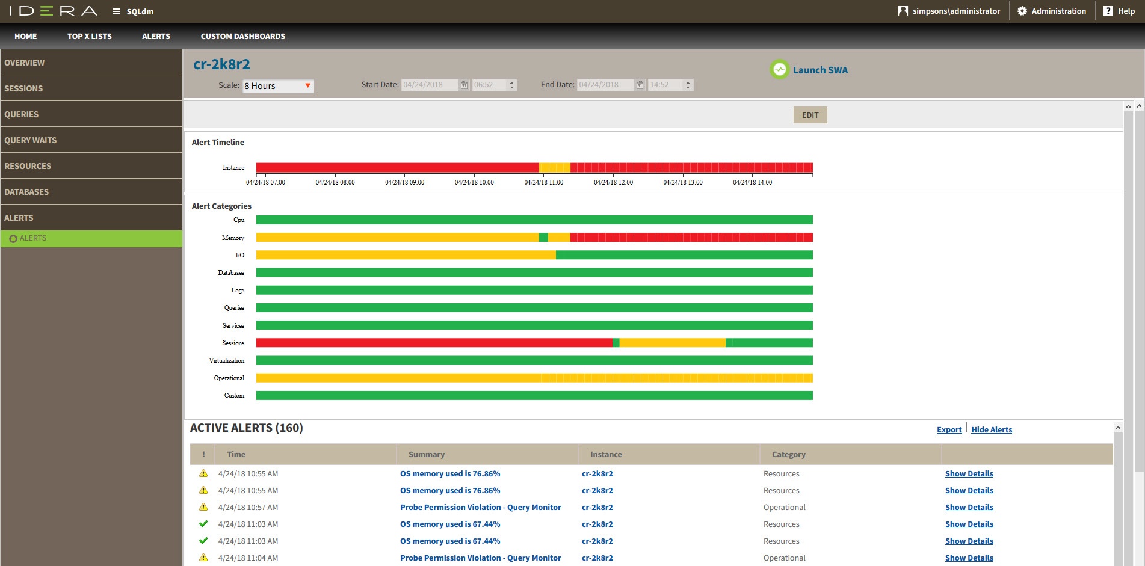Sort alerts by the Time column header
1145x566 pixels.
(x=236, y=454)
